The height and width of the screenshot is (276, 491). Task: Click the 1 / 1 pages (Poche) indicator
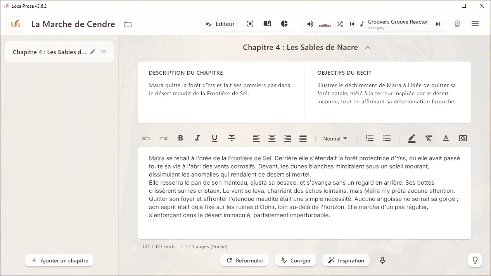click(204, 247)
